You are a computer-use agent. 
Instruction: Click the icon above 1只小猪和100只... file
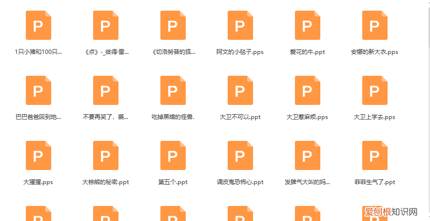coord(39,25)
